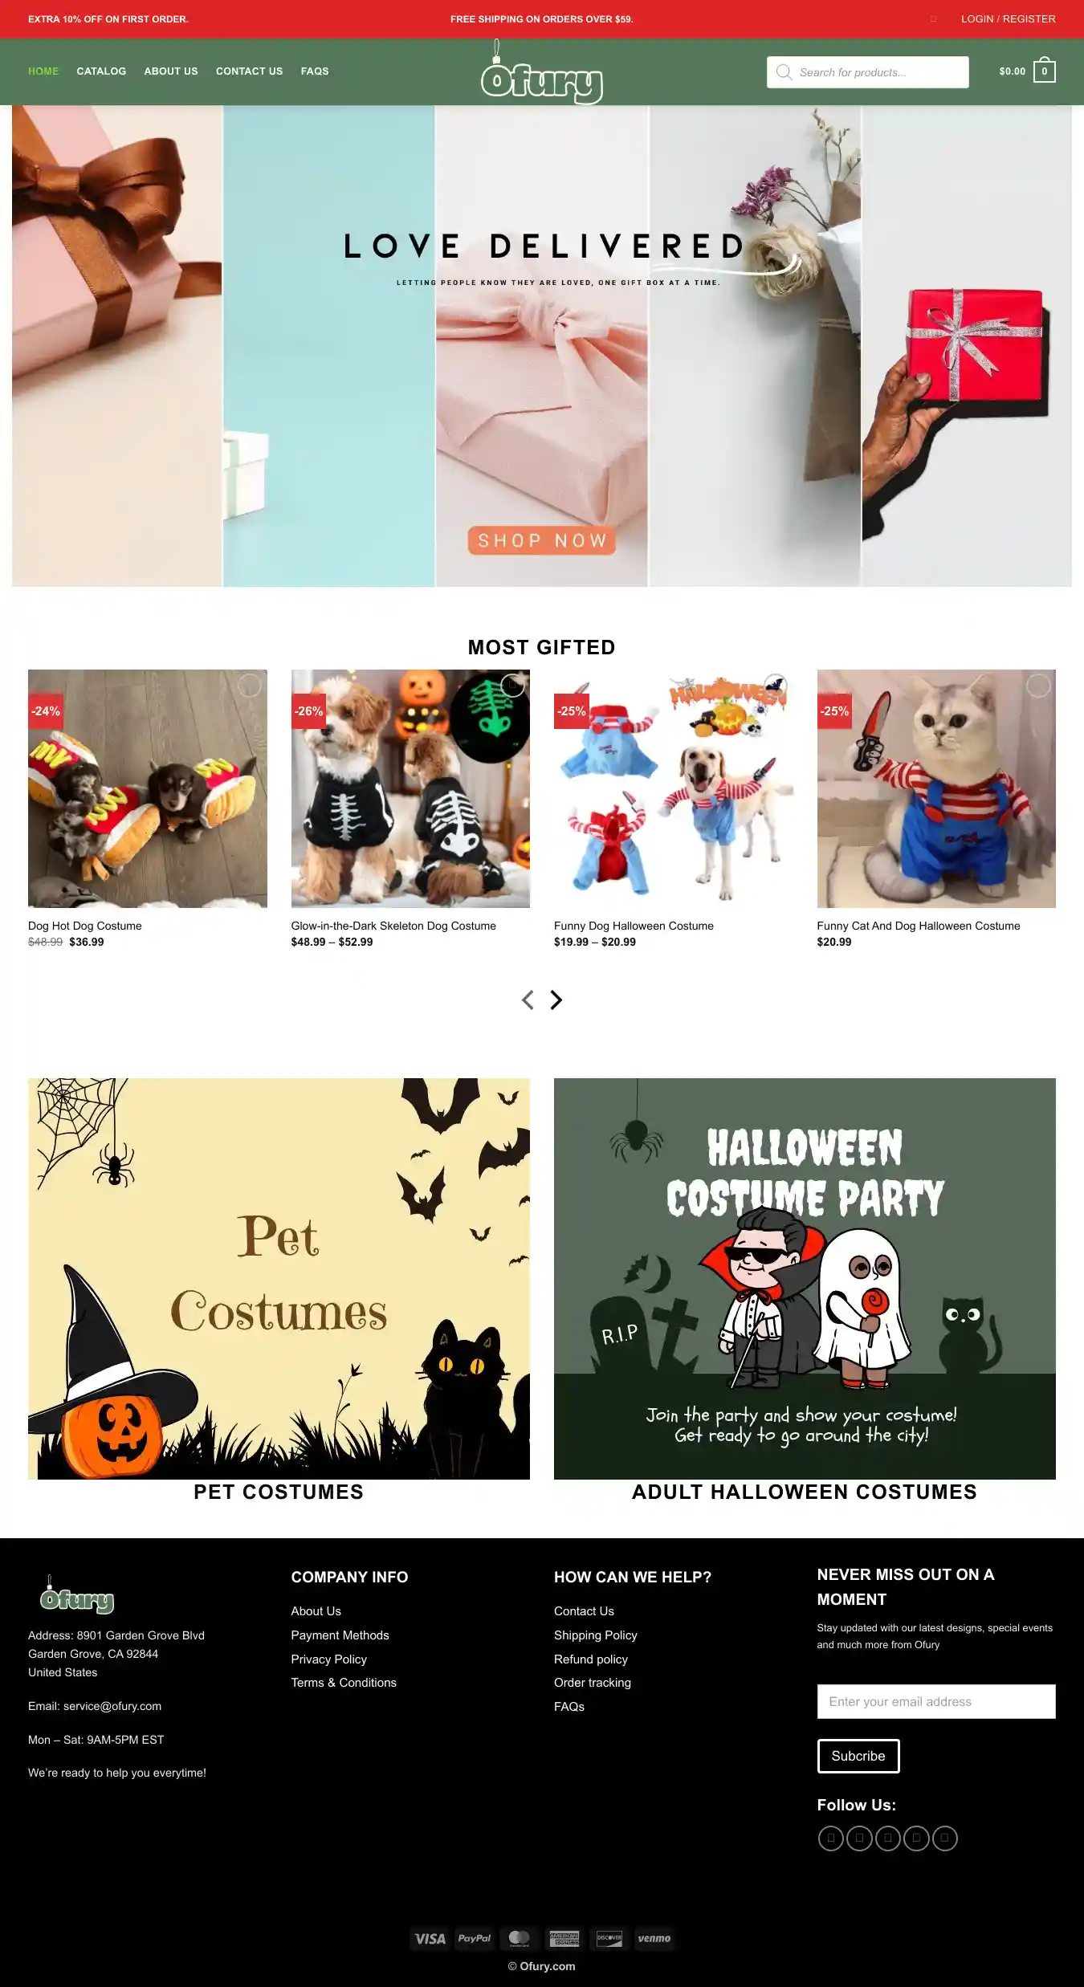Click the first social icon under Follow Us
Image resolution: width=1084 pixels, height=1987 pixels.
click(830, 1838)
